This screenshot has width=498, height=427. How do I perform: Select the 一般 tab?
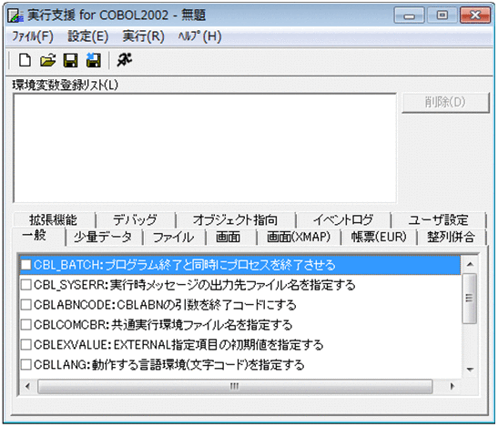[x=38, y=237]
